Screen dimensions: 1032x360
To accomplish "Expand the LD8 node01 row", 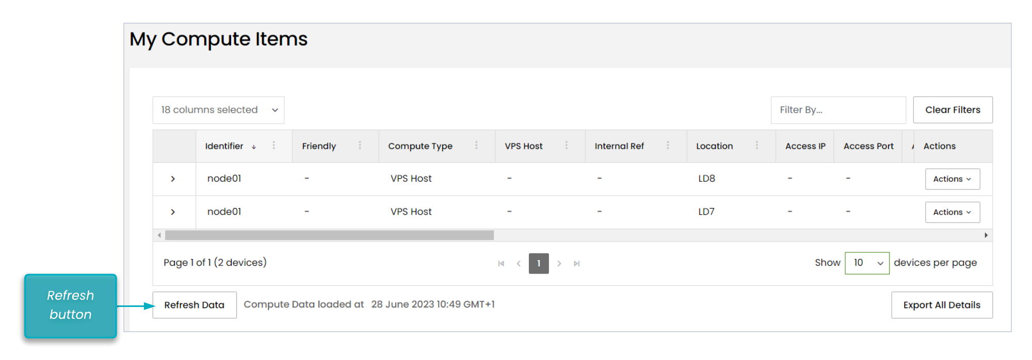I will tap(173, 179).
